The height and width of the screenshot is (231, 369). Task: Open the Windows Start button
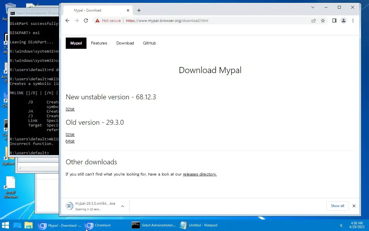(5, 225)
